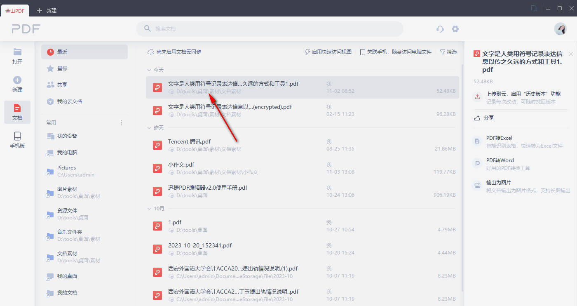577x306 pixels.
Task: Click the PDF icon of 1.pdf
Action: (157, 226)
